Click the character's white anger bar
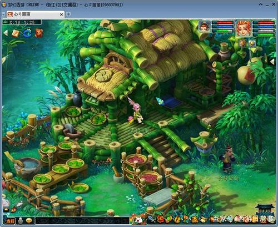278x227 pixels. pos(264,31)
